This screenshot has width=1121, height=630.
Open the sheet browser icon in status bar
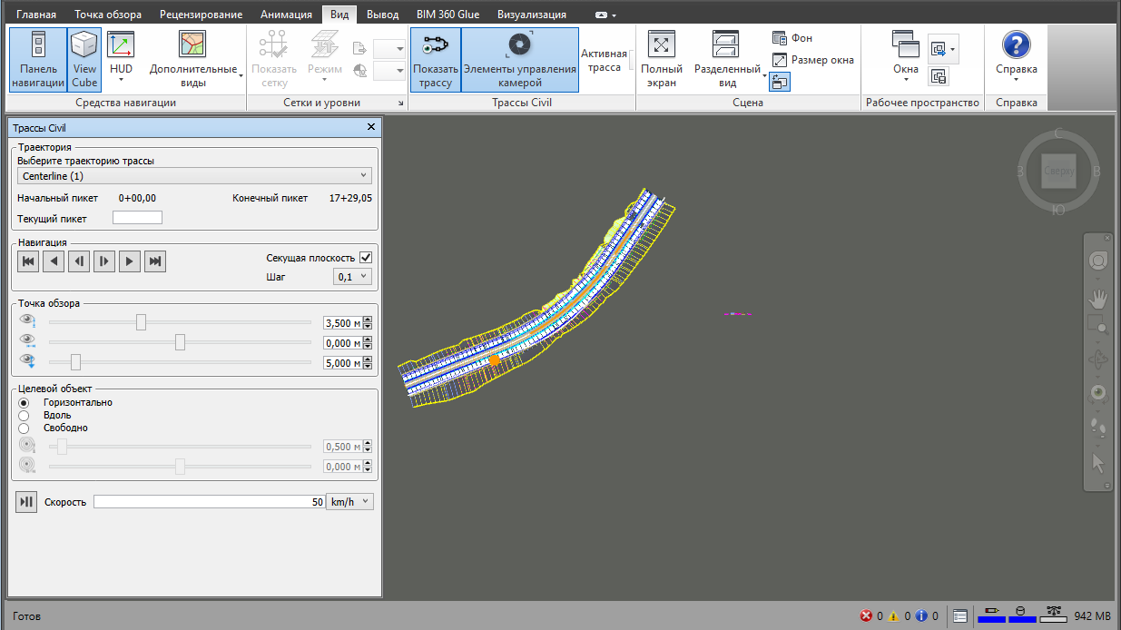click(960, 616)
